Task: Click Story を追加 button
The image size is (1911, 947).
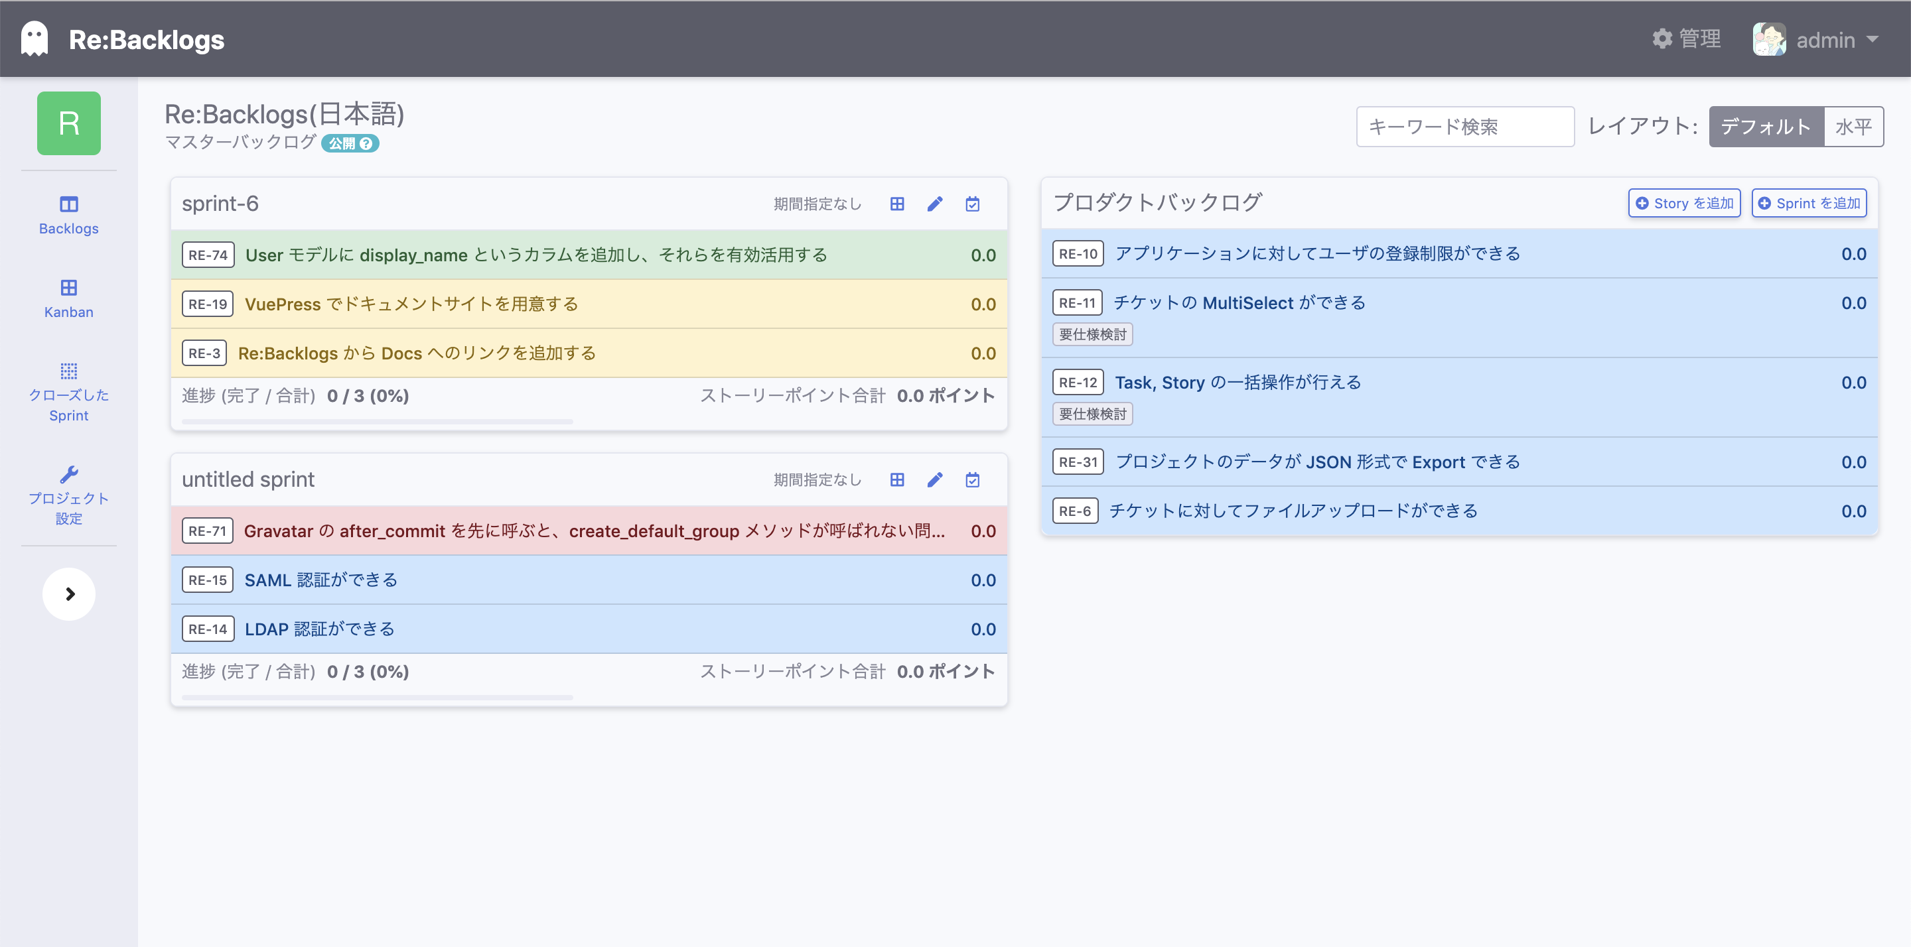Action: (1684, 203)
